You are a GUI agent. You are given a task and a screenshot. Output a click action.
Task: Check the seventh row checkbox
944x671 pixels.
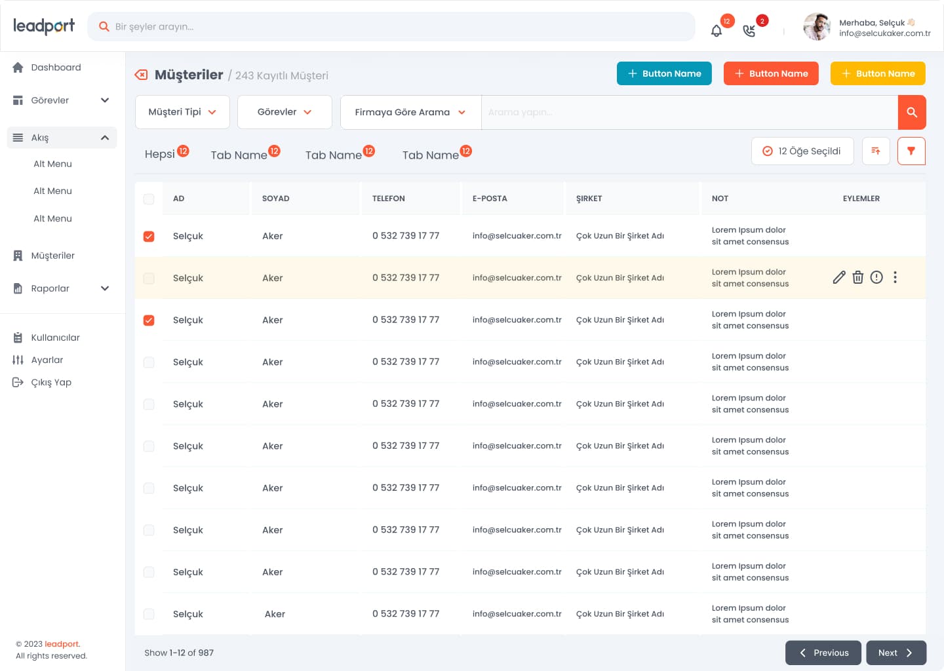(149, 488)
